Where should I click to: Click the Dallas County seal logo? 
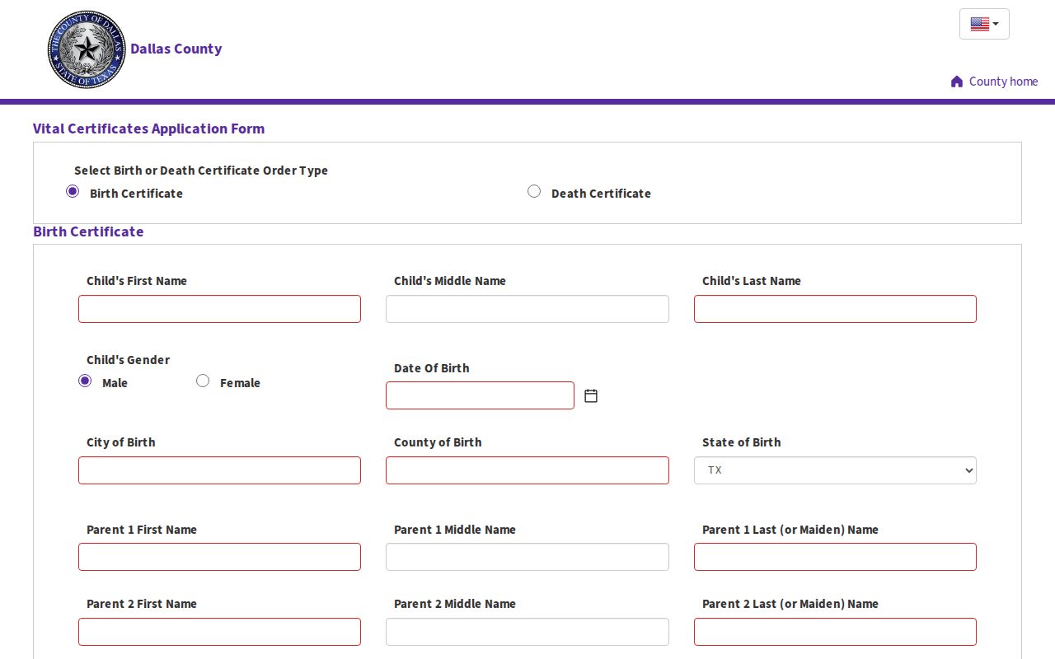87,49
